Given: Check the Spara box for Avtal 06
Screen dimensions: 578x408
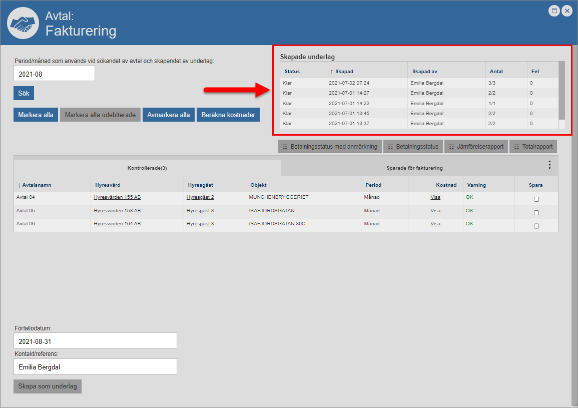Looking at the screenshot, I should [x=536, y=226].
